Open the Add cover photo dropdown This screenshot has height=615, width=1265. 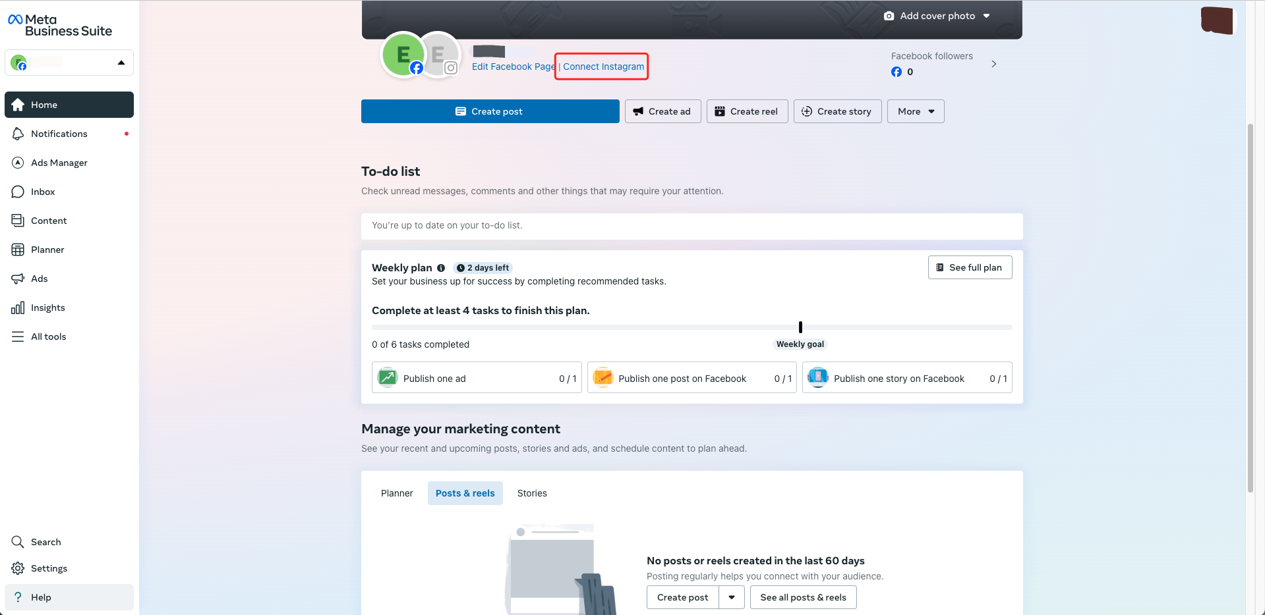[x=937, y=16]
